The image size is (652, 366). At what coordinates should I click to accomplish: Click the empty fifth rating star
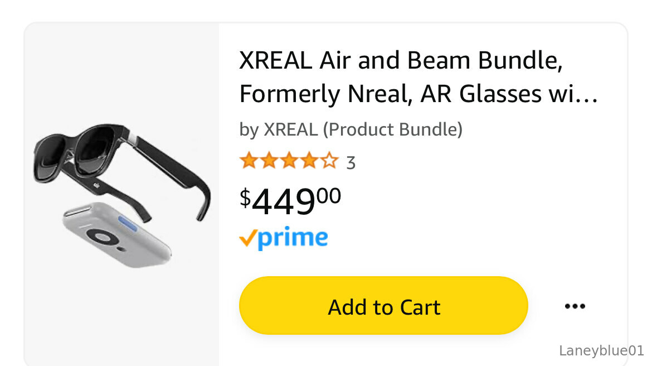click(329, 160)
